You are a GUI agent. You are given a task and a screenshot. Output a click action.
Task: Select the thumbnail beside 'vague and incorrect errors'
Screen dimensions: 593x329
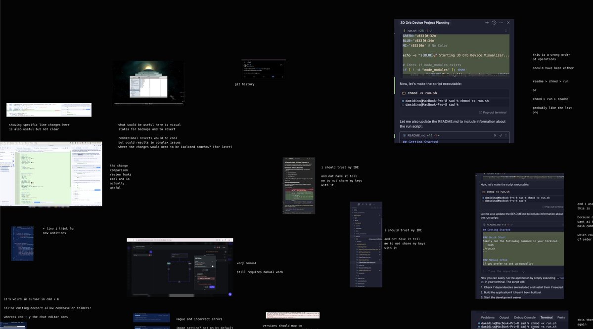(x=151, y=318)
